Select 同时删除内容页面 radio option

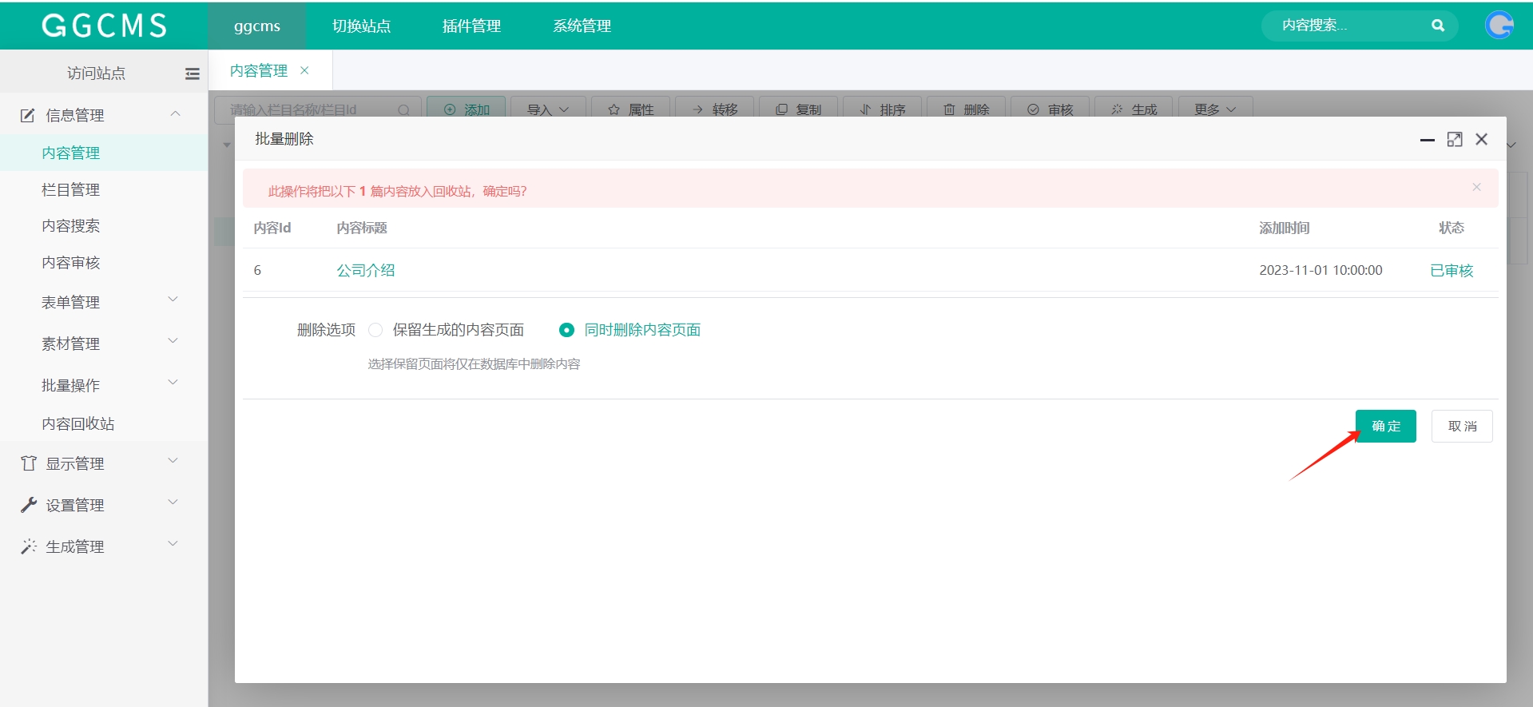566,330
